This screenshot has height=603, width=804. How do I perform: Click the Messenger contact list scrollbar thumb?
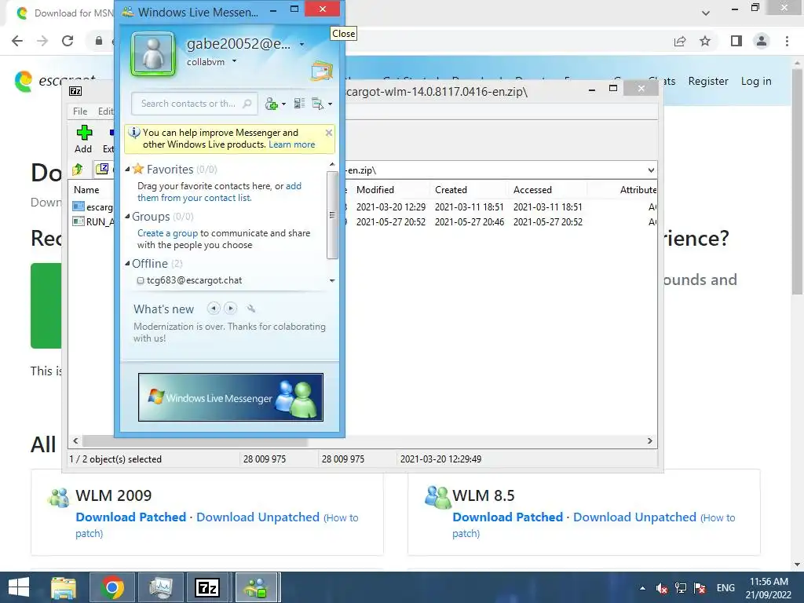click(332, 215)
